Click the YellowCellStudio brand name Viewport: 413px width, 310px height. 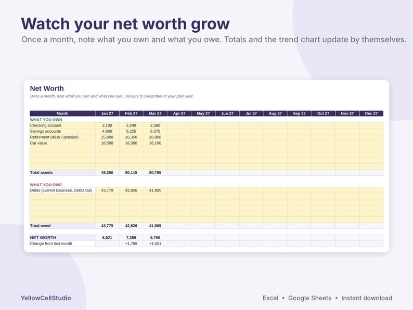click(46, 298)
